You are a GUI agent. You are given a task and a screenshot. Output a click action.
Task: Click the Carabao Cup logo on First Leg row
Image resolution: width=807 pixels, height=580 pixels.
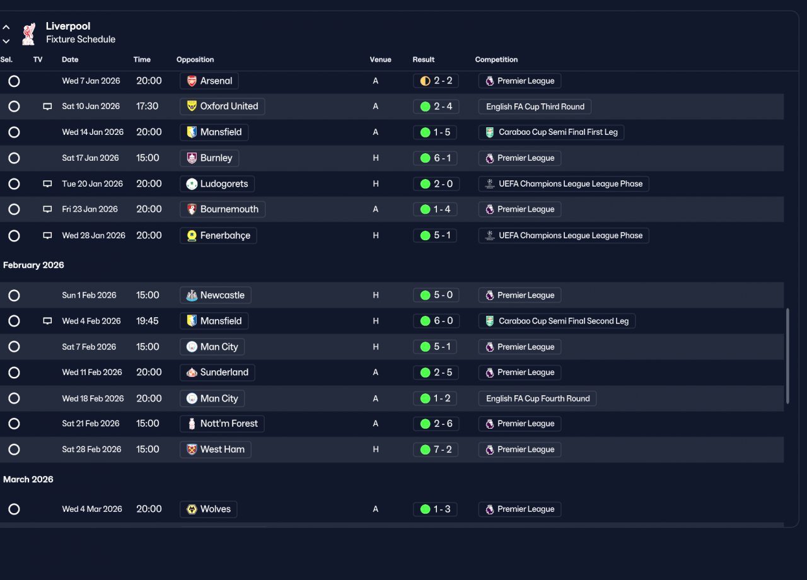tap(489, 132)
